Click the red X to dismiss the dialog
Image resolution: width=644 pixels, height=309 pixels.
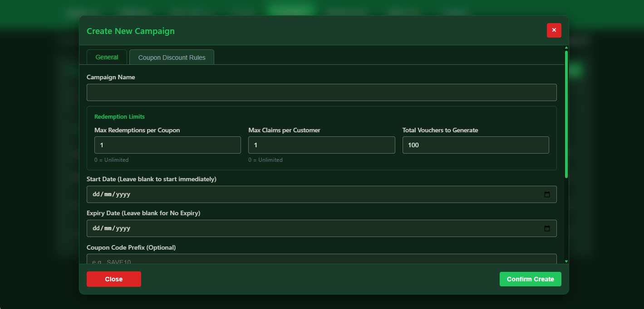[554, 30]
